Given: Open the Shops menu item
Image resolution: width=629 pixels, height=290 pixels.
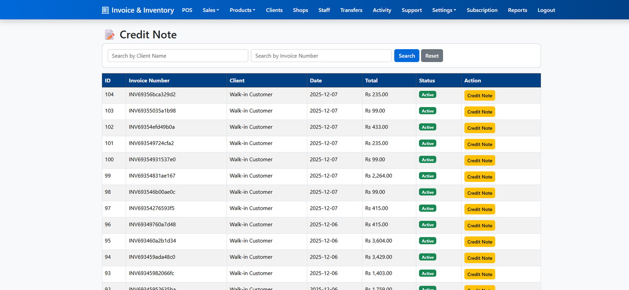Looking at the screenshot, I should tap(300, 10).
